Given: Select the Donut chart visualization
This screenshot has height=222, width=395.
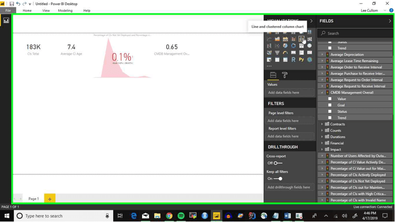Looking at the screenshot, I should click(x=294, y=45).
